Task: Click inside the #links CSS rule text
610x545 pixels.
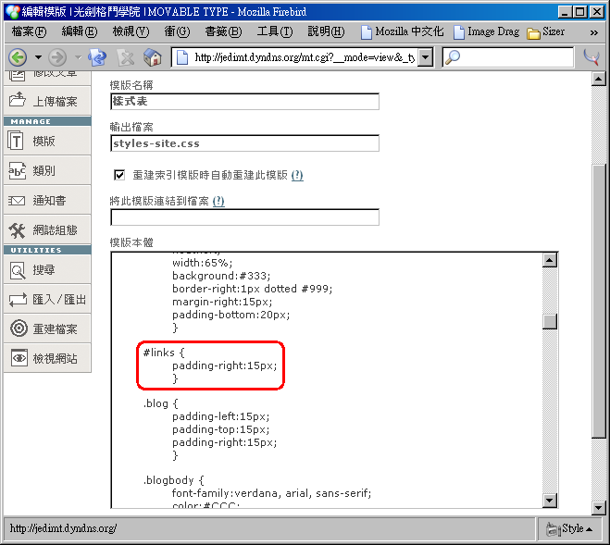Action: (x=210, y=365)
